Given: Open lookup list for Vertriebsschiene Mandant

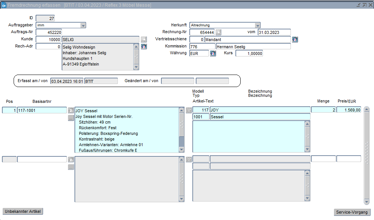Looking at the screenshot, I should click(x=295, y=40).
